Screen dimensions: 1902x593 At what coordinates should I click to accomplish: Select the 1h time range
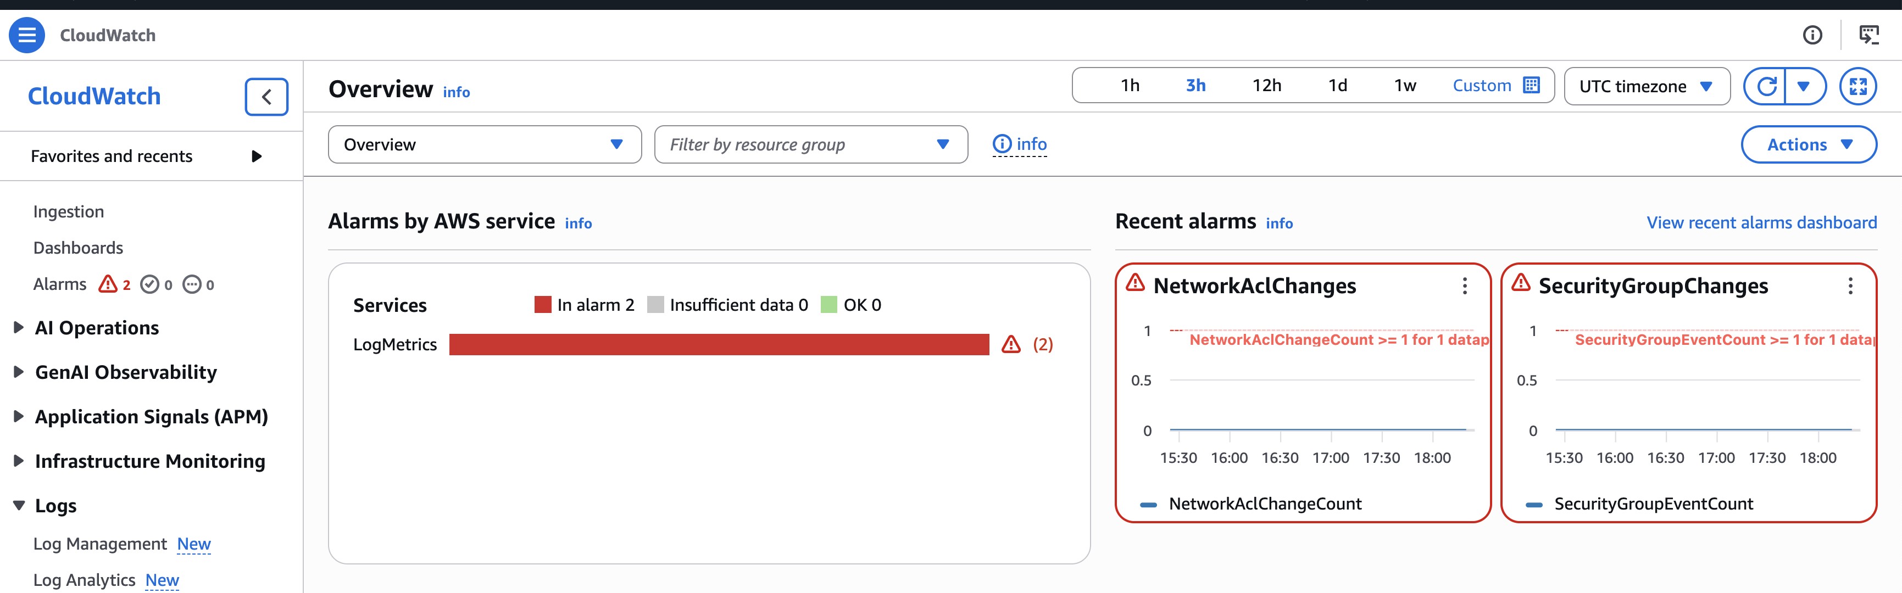click(x=1130, y=86)
